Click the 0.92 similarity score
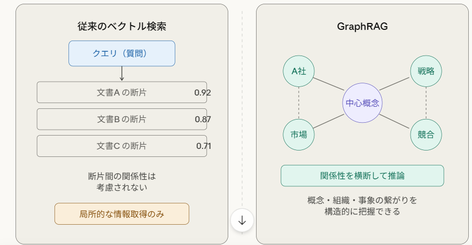 click(203, 93)
